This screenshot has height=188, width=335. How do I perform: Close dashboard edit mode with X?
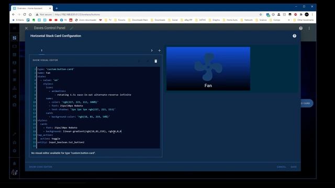(x=26, y=28)
